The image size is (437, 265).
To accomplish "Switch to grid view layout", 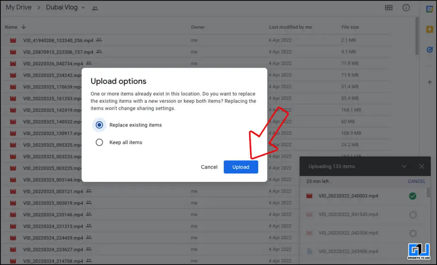I will pos(389,7).
